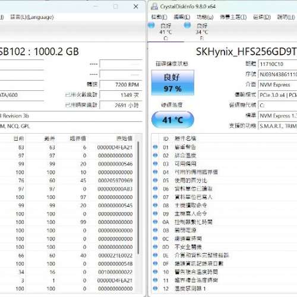
Task: Click status dot for attribute 0E
Action: [x=155, y=255]
